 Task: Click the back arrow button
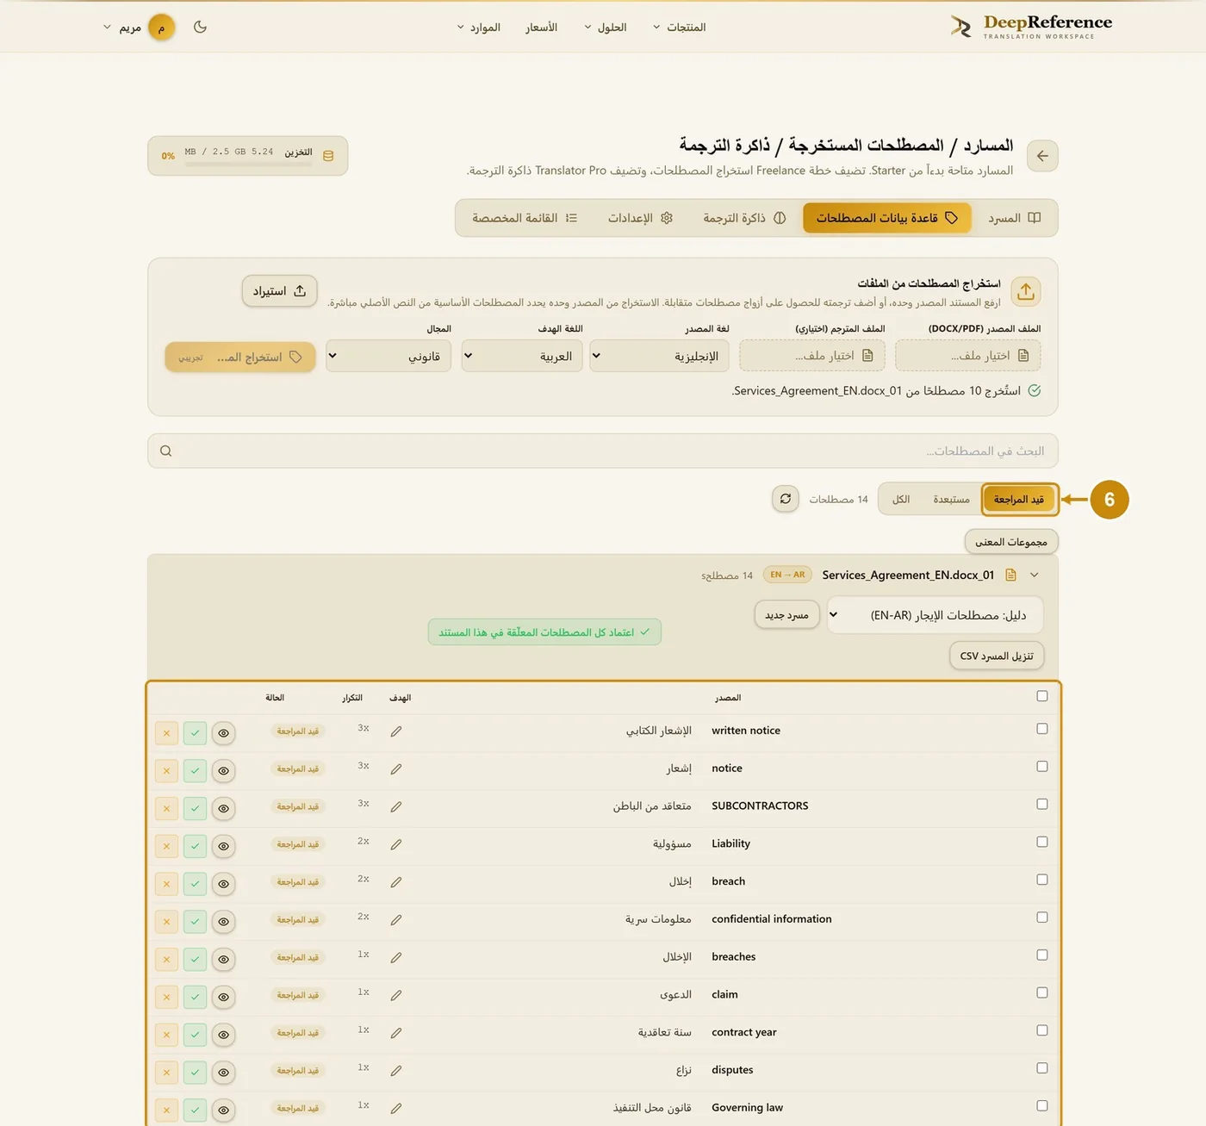pyautogui.click(x=1042, y=156)
